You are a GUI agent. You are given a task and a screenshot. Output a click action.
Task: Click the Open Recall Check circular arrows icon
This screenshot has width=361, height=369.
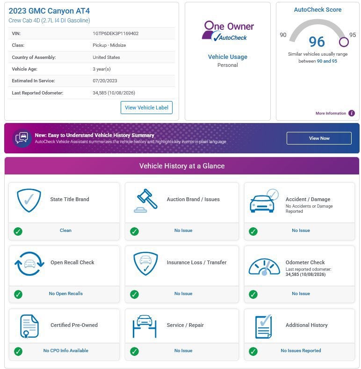(29, 264)
